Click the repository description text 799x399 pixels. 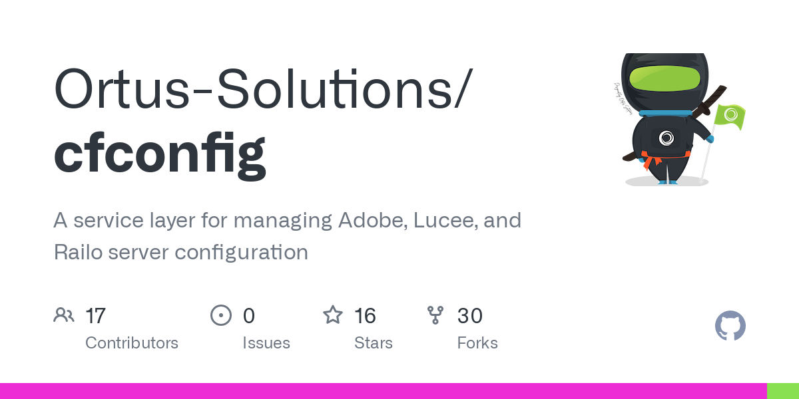[287, 236]
